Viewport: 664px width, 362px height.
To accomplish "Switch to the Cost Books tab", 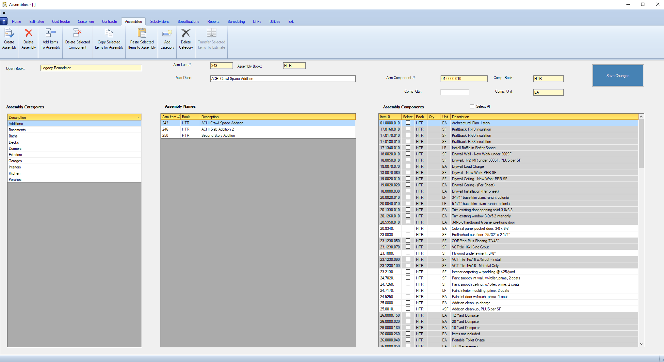I will point(61,22).
